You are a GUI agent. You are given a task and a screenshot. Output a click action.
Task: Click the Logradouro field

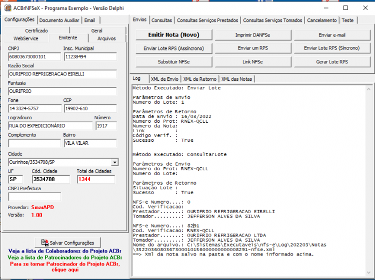pyautogui.click(x=50, y=126)
